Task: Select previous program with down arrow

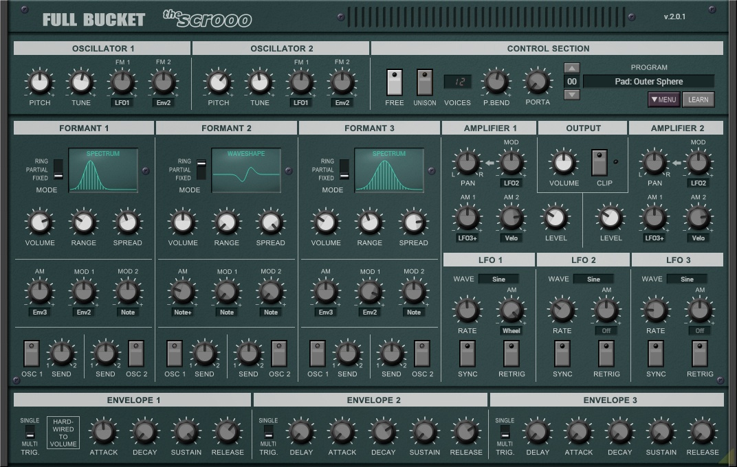Action: [571, 94]
